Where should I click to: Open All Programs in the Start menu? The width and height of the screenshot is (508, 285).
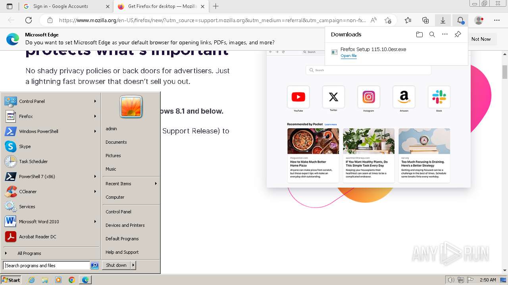[51, 253]
